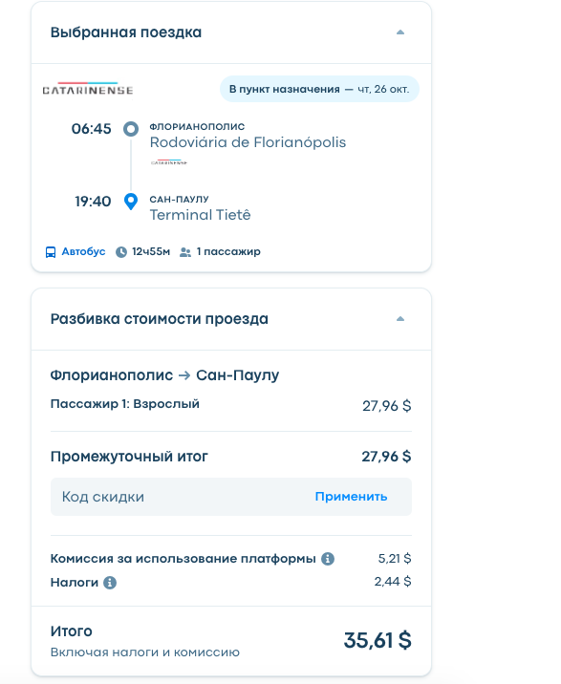Click the passengers icon beside 1 пассажир
This screenshot has width=561, height=684.
[x=185, y=252]
